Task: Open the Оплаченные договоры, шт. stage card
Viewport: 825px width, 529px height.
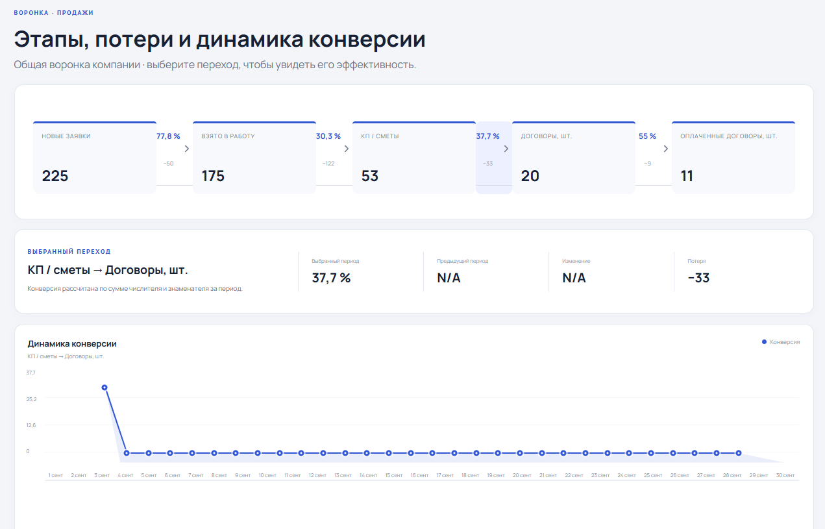Action: tap(733, 158)
